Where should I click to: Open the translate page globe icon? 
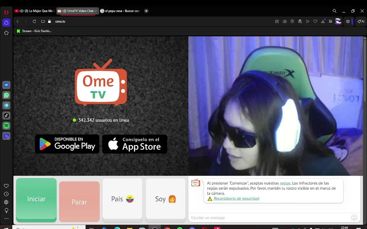[x=300, y=21]
